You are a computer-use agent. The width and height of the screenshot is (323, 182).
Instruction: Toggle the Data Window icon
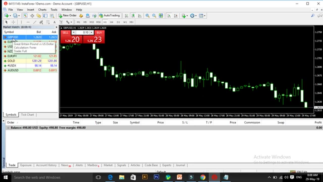[32, 16]
